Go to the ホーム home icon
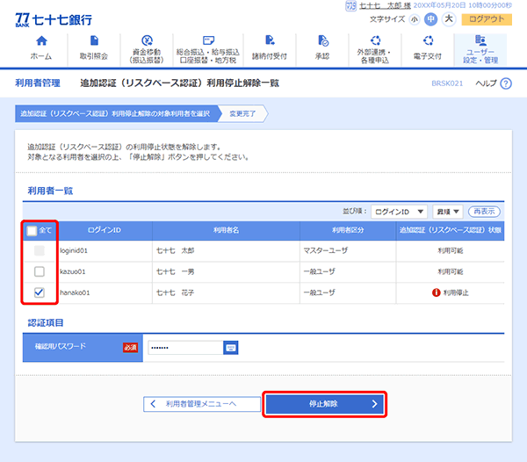The width and height of the screenshot is (527, 462). pyautogui.click(x=41, y=40)
